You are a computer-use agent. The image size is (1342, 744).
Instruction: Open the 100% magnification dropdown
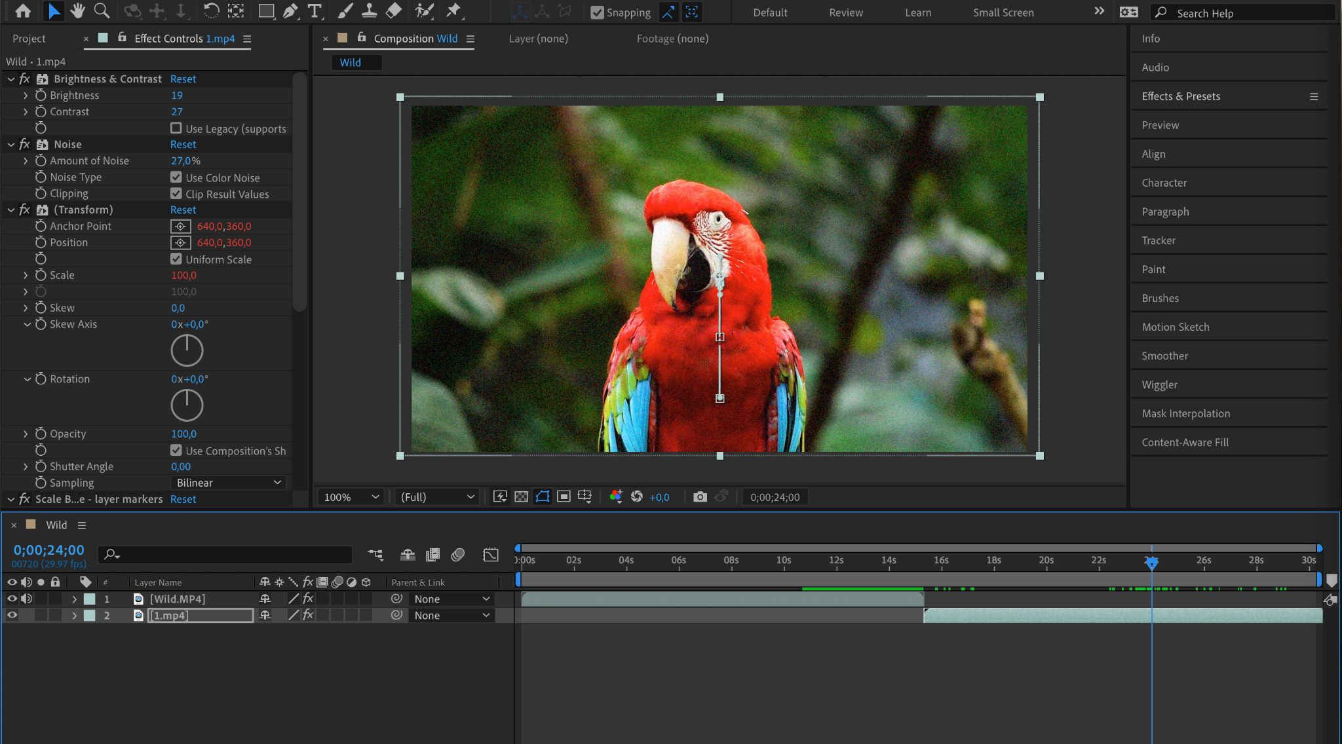pyautogui.click(x=351, y=497)
